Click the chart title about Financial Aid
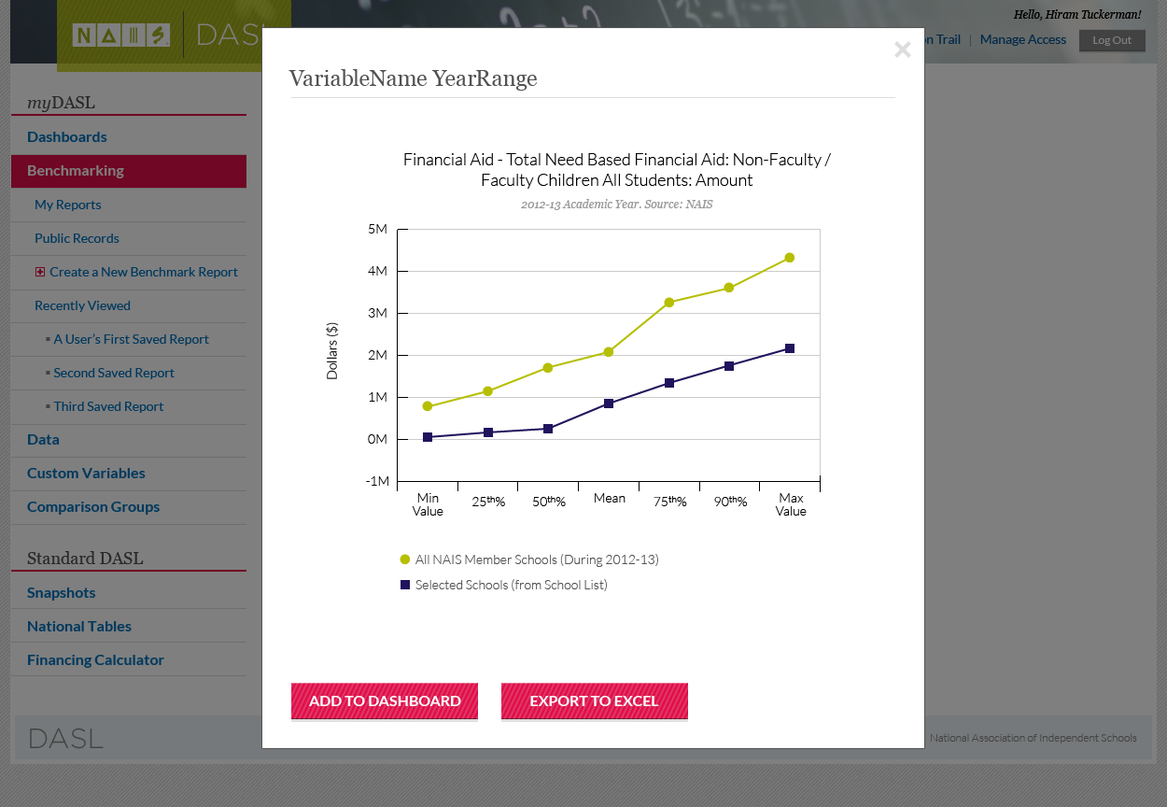The width and height of the screenshot is (1167, 807). [x=617, y=170]
